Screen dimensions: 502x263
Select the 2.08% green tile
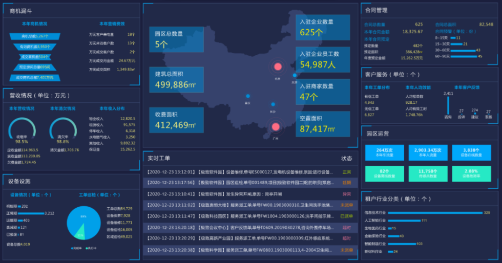tap(471, 174)
